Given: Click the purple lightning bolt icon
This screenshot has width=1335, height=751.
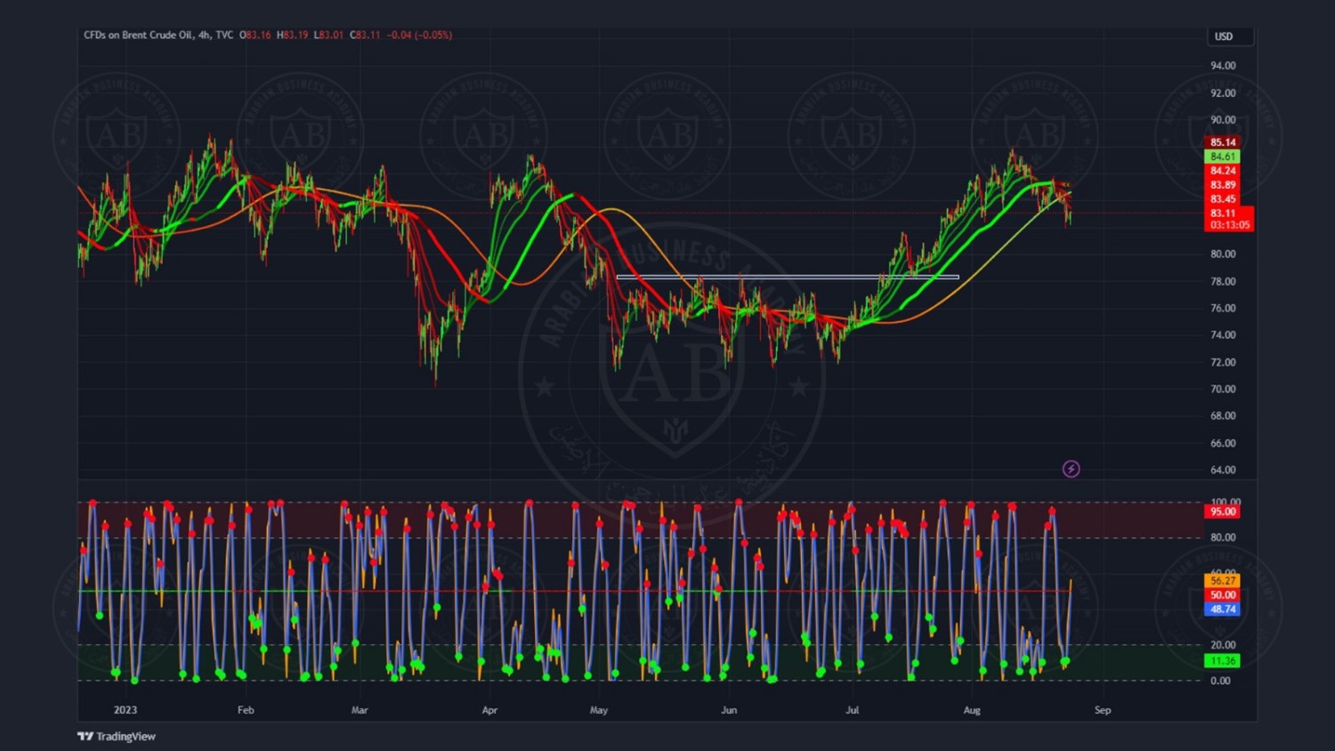Looking at the screenshot, I should (1071, 469).
